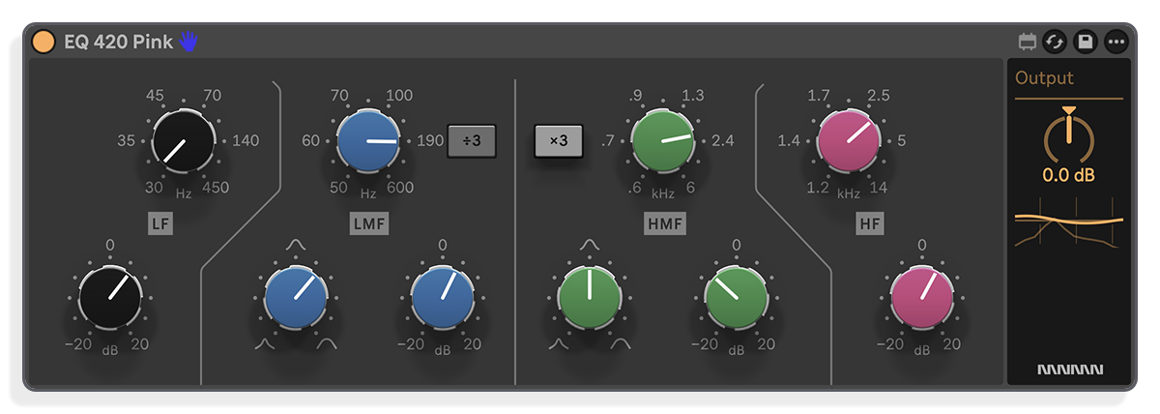The image size is (1160, 414).
Task: Save preset with the floppy disk icon
Action: coord(1086,42)
